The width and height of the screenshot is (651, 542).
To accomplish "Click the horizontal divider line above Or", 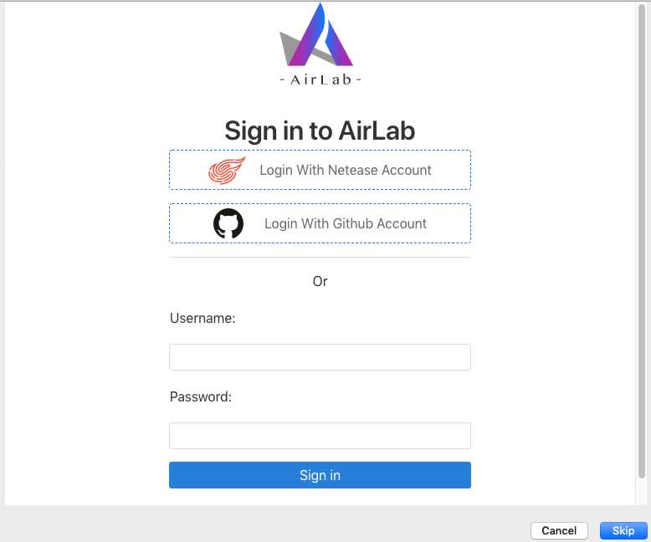I will tap(320, 258).
